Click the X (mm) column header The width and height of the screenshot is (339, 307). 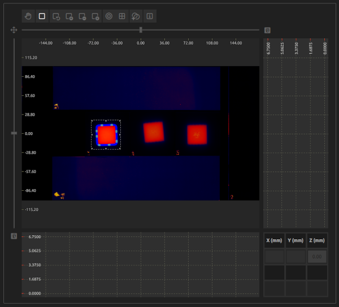coord(274,240)
